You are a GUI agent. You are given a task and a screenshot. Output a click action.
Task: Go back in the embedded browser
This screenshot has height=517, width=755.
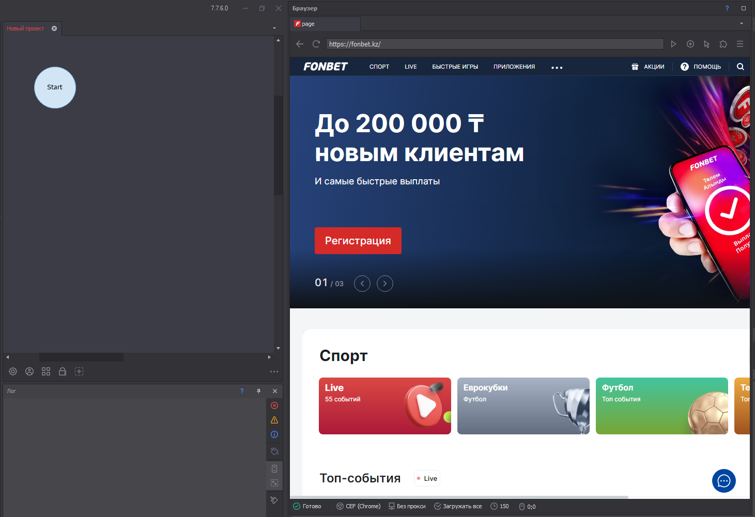[x=300, y=44]
